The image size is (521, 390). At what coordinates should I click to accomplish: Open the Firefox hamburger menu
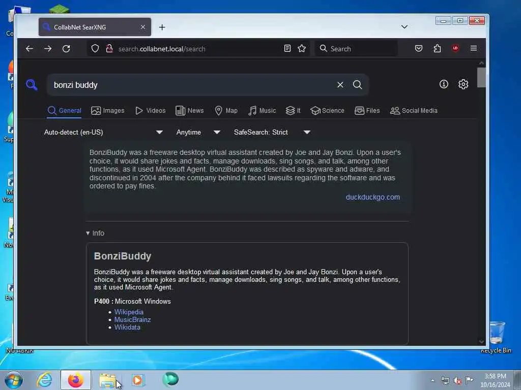(x=474, y=48)
